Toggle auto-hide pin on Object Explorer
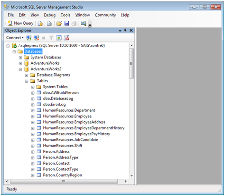 click(125, 30)
